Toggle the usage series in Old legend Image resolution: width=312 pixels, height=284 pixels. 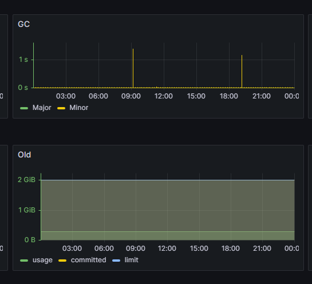pyautogui.click(x=42, y=260)
